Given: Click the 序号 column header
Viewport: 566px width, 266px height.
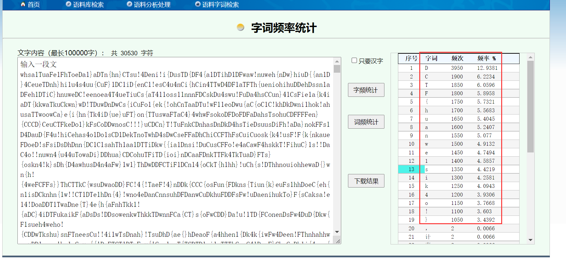Looking at the screenshot, I should tap(411, 59).
